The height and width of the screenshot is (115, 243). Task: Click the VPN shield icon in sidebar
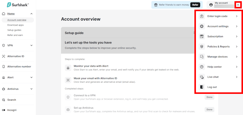4,45
